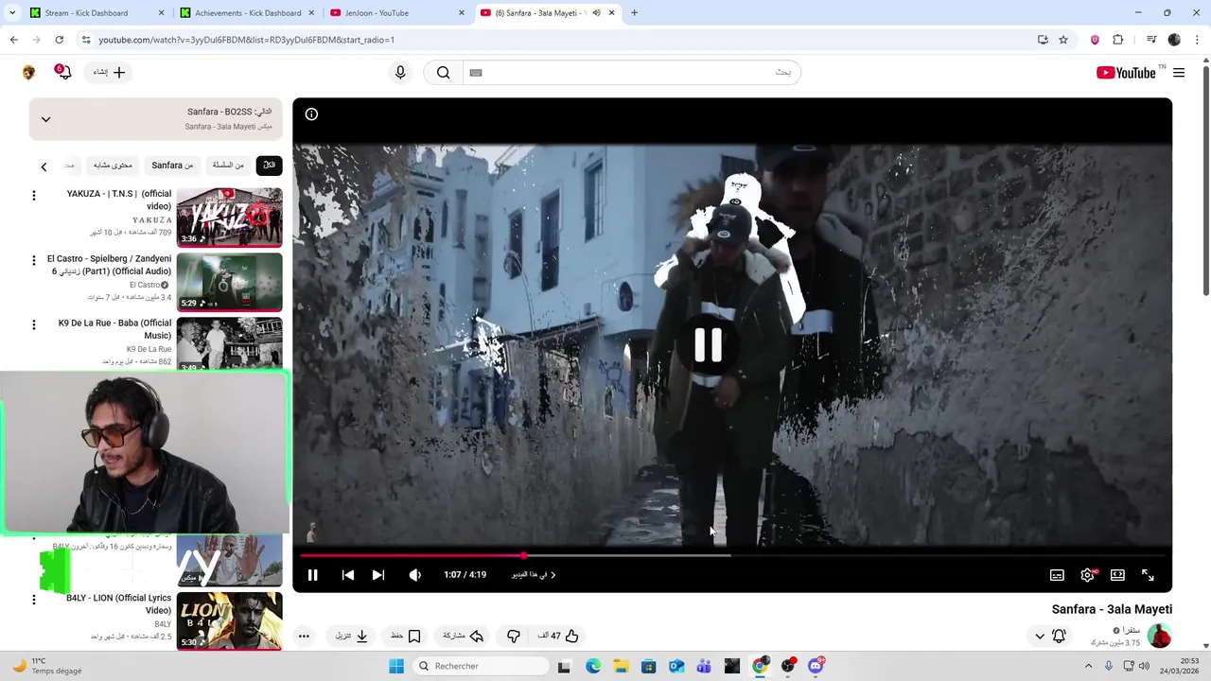Mute the Sanfara tab via its speaker icon
1211x681 pixels.
click(596, 13)
